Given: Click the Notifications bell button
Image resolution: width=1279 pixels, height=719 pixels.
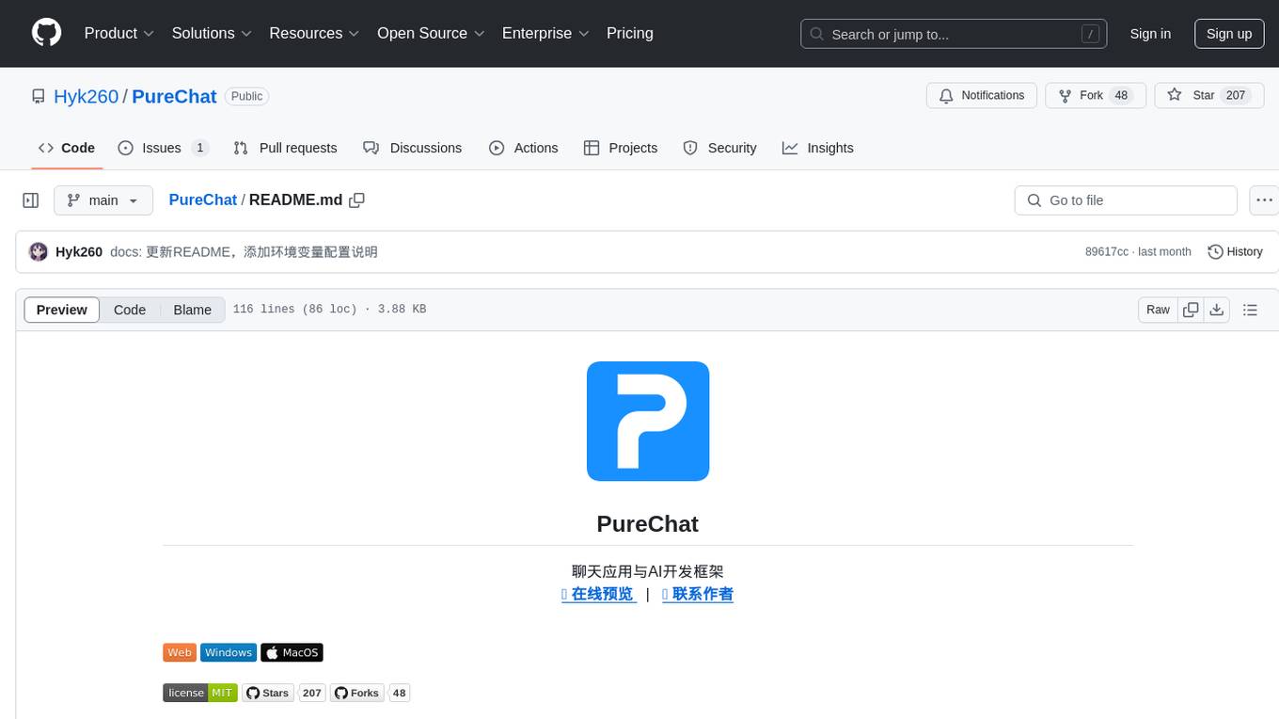Looking at the screenshot, I should click(x=982, y=95).
